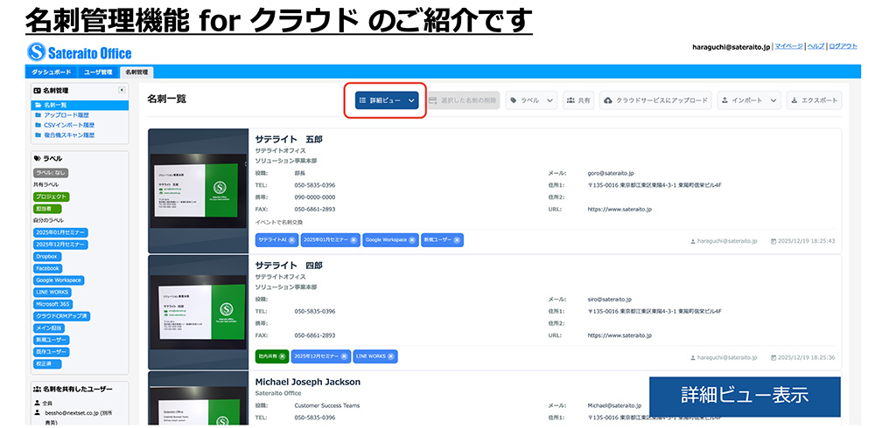This screenshot has width=875, height=428.
Task: Switch to the ユーザ管理 tab
Action: click(97, 72)
